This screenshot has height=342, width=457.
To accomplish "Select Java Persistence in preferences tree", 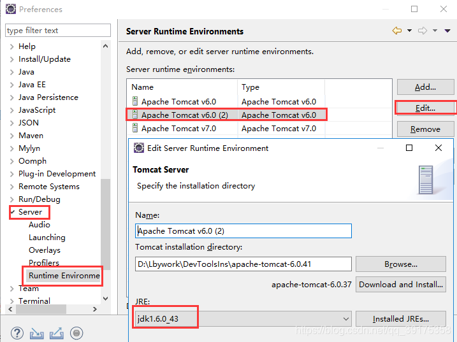I will [x=48, y=97].
